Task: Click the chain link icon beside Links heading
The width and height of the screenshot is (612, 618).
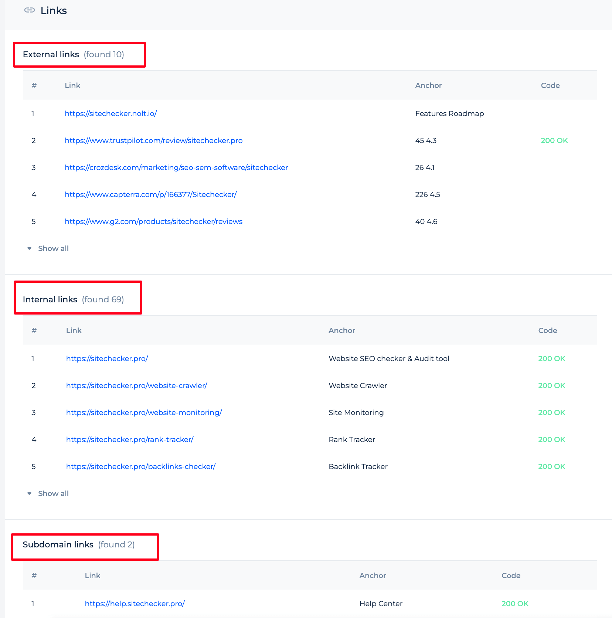Action: (30, 10)
